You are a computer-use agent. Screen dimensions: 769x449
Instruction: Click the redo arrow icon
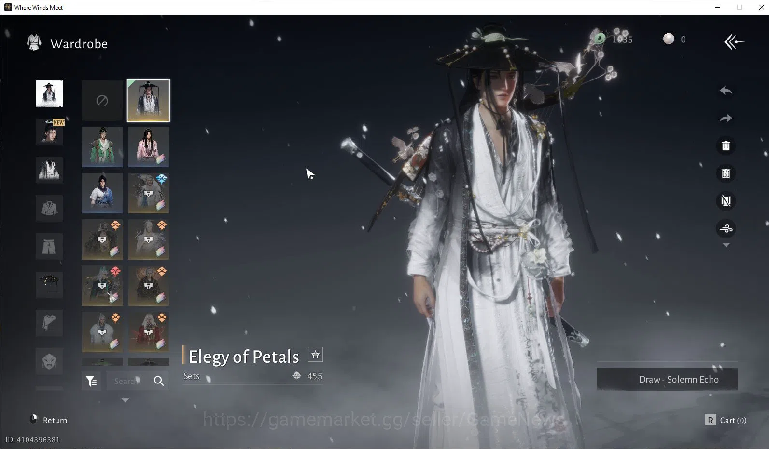tap(726, 118)
